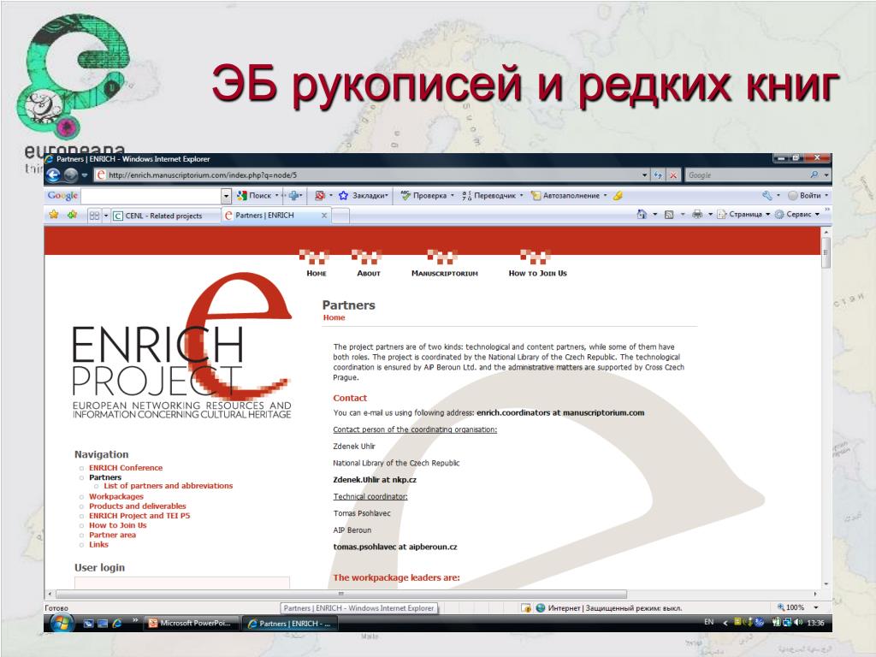Click the Home page house icon
This screenshot has width=876, height=657.
(642, 214)
